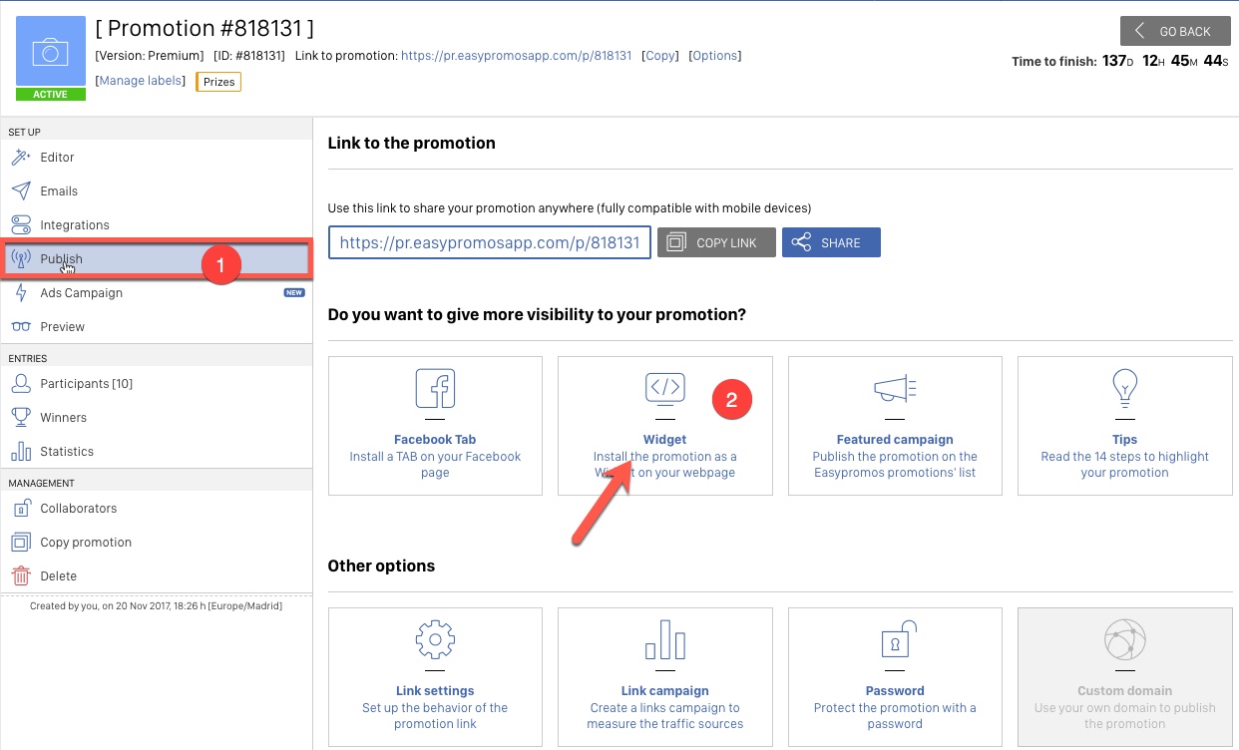
Task: Open the promotion URL link in header
Action: (517, 56)
